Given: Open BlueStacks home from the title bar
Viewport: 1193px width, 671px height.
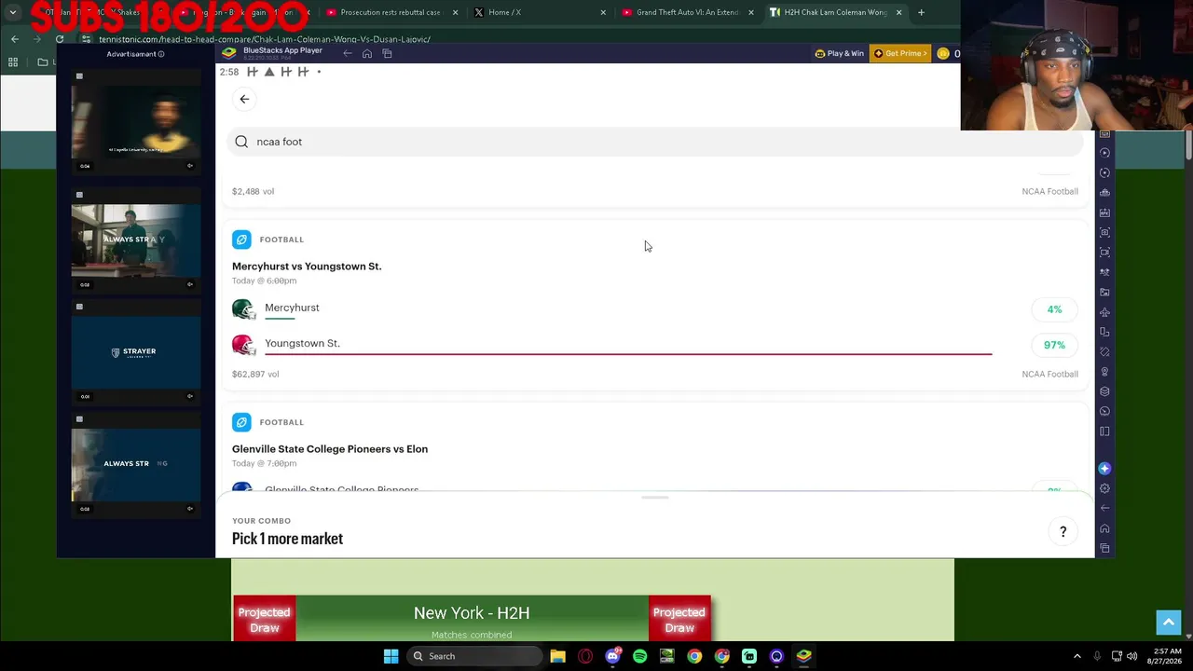Looking at the screenshot, I should pyautogui.click(x=367, y=53).
